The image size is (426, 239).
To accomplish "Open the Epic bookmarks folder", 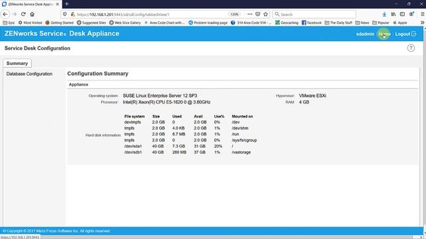I will pyautogui.click(x=9, y=23).
